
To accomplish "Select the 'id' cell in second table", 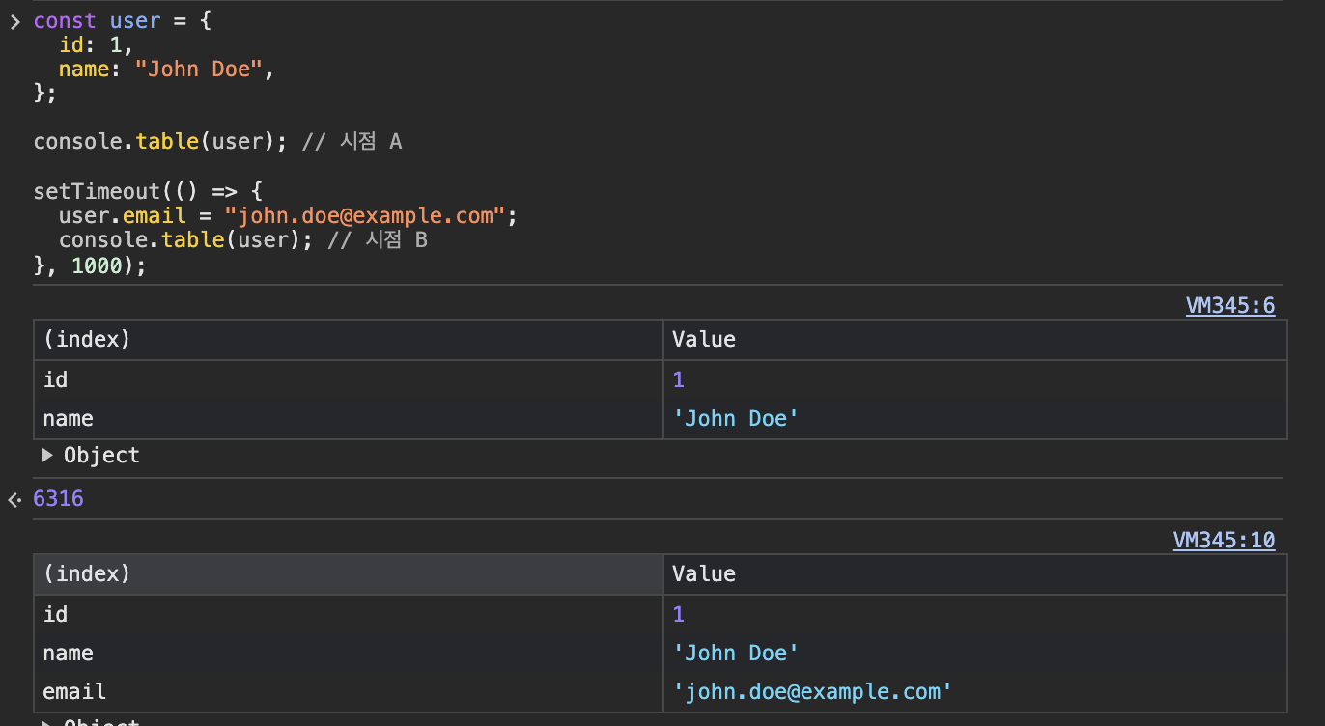I will coord(349,615).
